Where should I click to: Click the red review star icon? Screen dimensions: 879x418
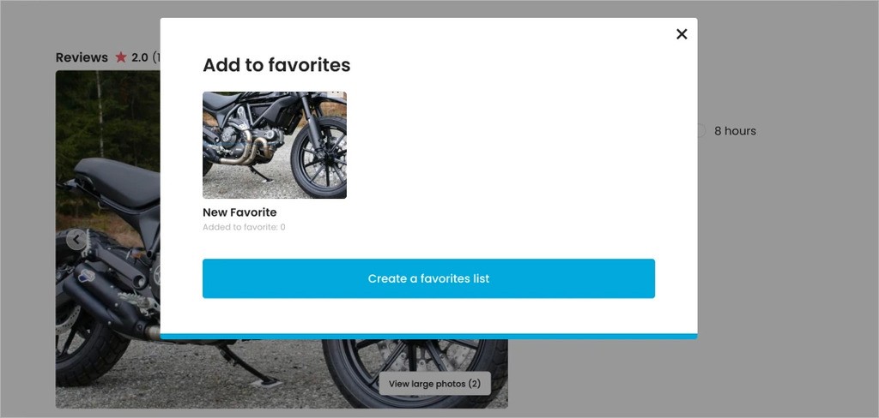[121, 57]
